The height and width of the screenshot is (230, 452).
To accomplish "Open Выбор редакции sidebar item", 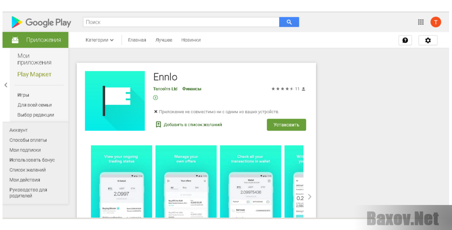I will [36, 115].
